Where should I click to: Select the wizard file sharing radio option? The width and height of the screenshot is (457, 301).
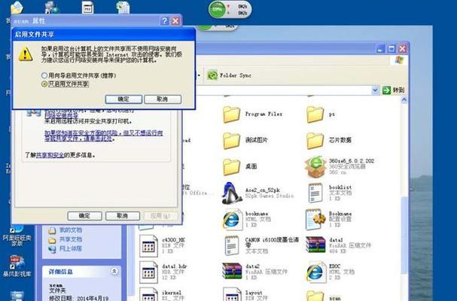44,75
